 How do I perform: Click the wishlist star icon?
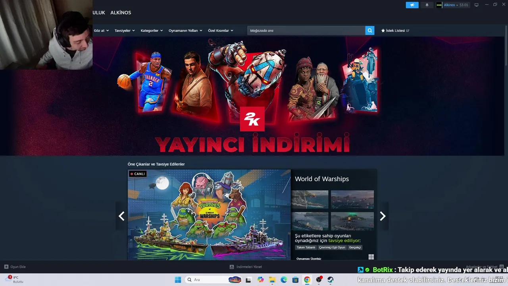[x=383, y=31]
